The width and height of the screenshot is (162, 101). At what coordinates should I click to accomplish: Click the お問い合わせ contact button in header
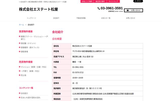pos(133,10)
